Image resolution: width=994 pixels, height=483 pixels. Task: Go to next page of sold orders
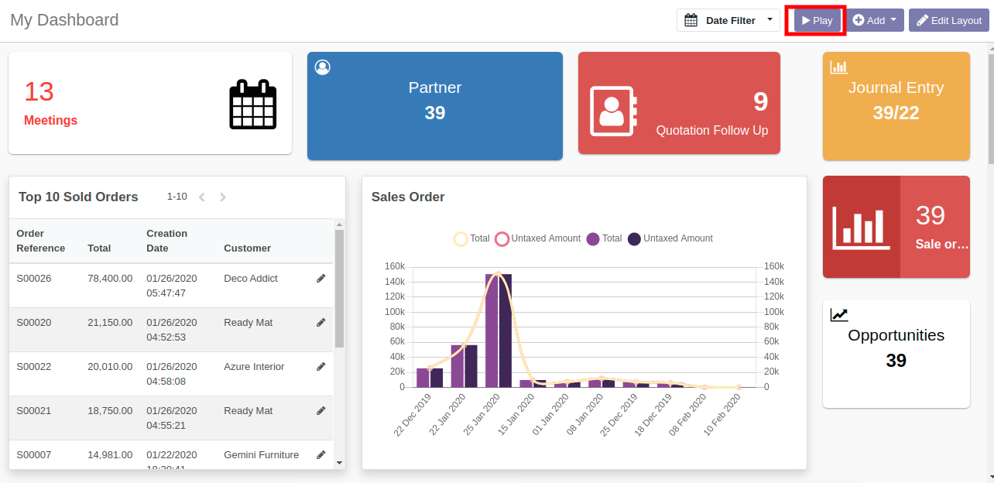tap(223, 197)
